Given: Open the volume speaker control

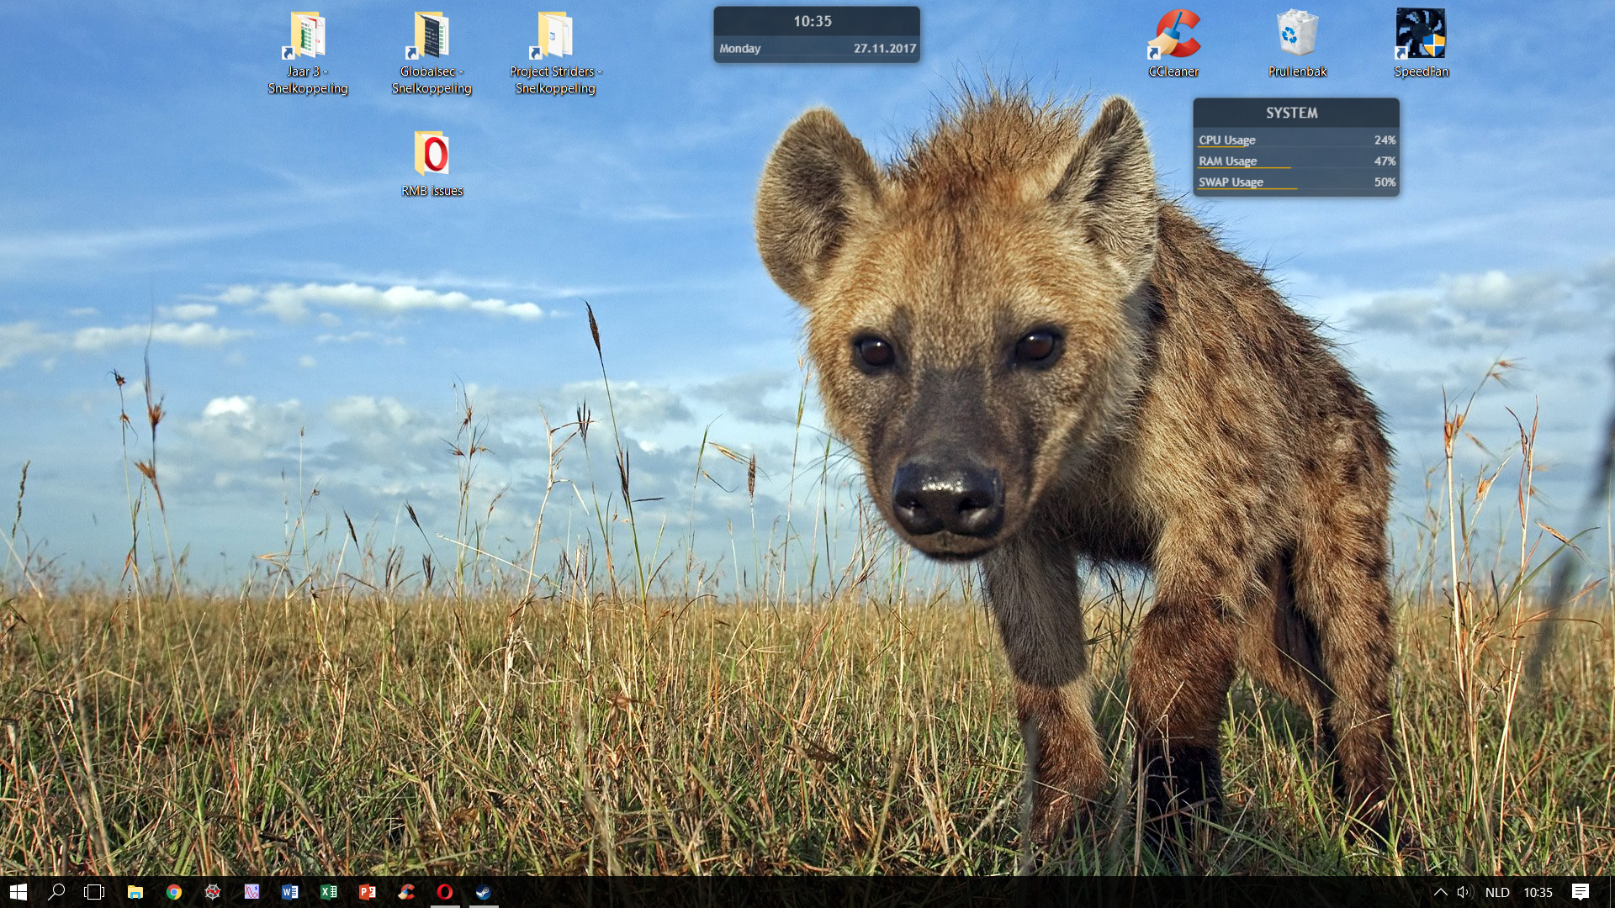Looking at the screenshot, I should (1464, 892).
